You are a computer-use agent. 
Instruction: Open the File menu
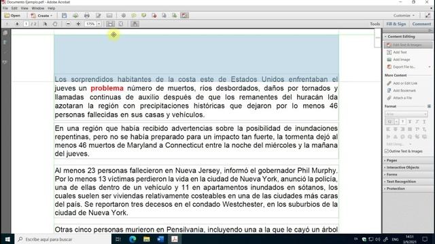pyautogui.click(x=5, y=8)
